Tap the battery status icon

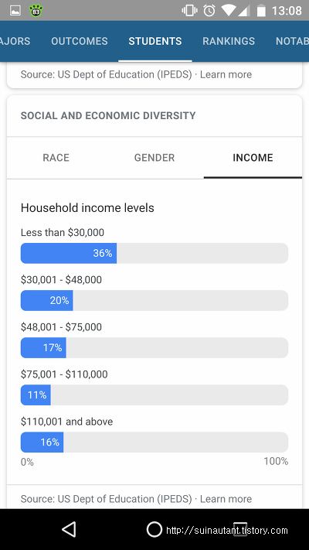261,11
